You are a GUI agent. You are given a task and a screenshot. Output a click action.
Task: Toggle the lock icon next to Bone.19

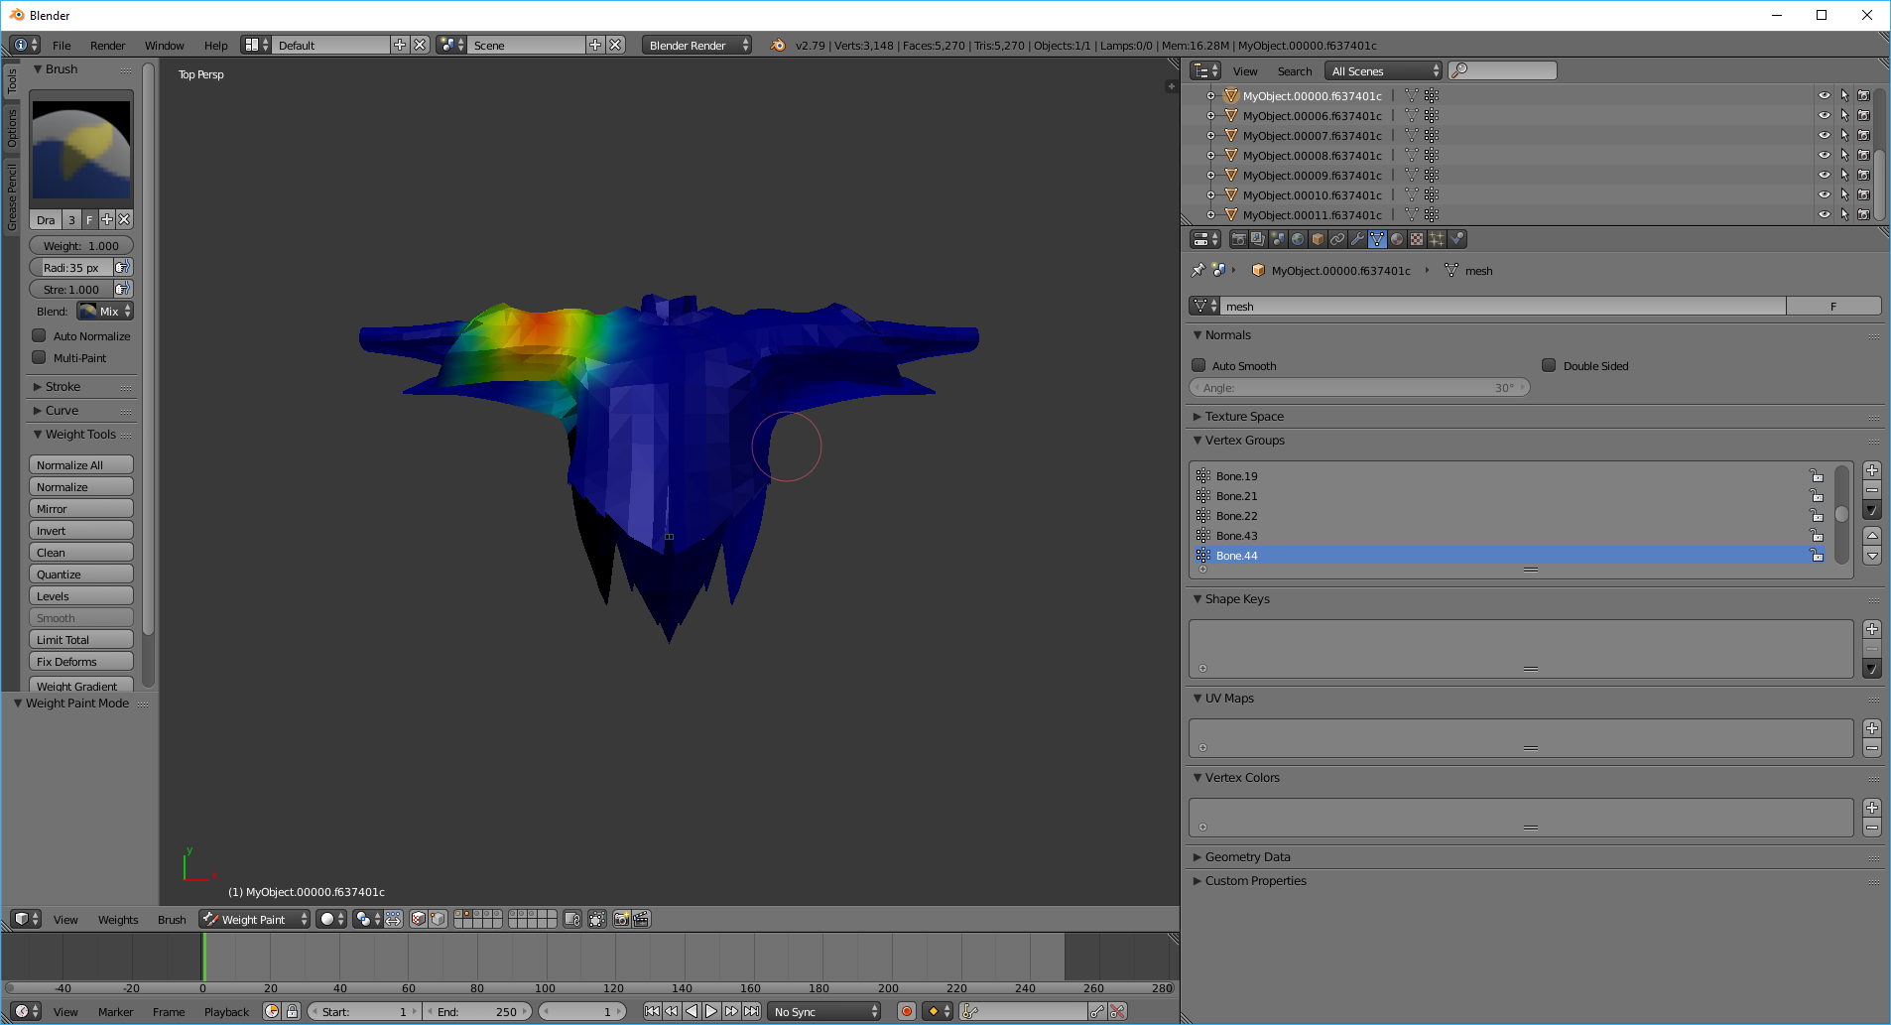pyautogui.click(x=1817, y=476)
